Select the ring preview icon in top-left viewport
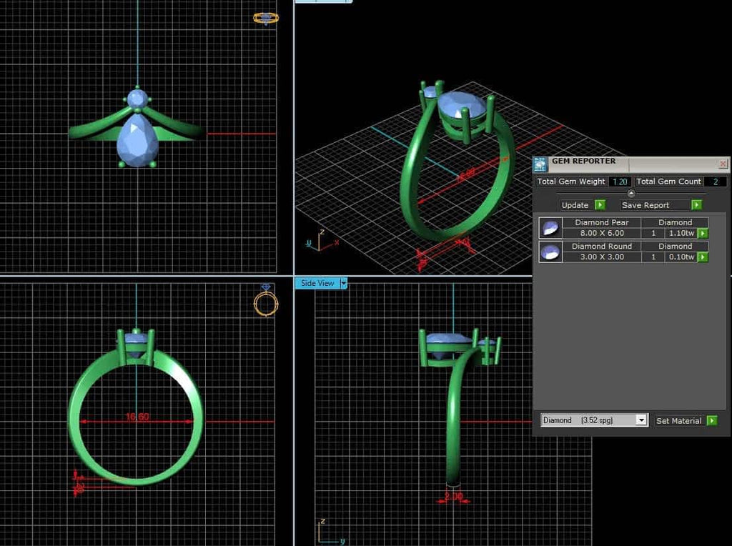The height and width of the screenshot is (546, 732). (265, 18)
